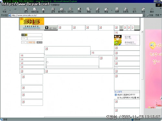Open the address bar dropdown arrow
Viewport: 162px width, 121px height.
pos(144,15)
